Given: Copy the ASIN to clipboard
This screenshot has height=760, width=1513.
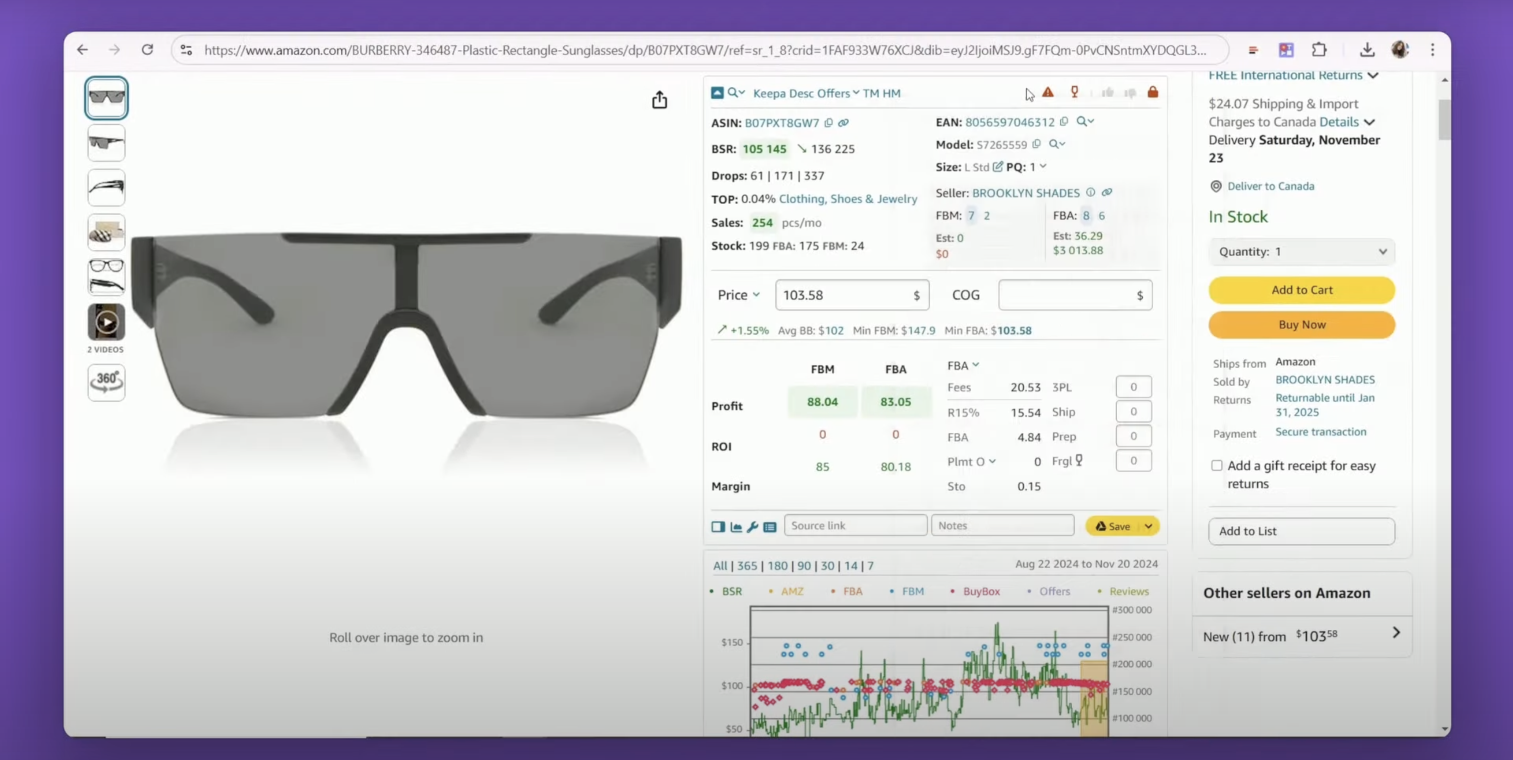Looking at the screenshot, I should [x=828, y=122].
